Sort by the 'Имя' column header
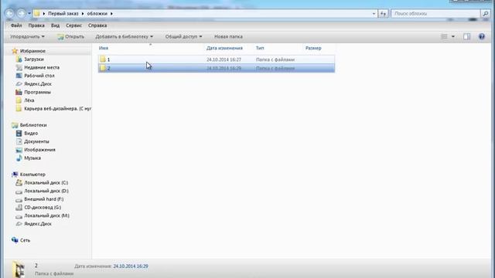Screen dimensions: 495x278 click(104, 48)
